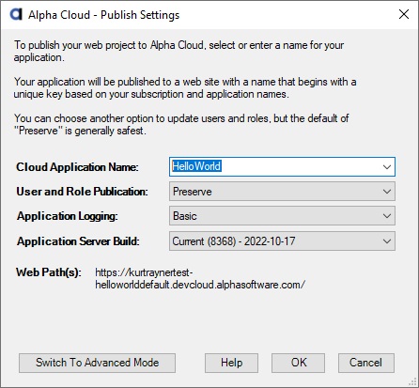419x388 pixels.
Task: Confirm with the OK button
Action: click(298, 363)
